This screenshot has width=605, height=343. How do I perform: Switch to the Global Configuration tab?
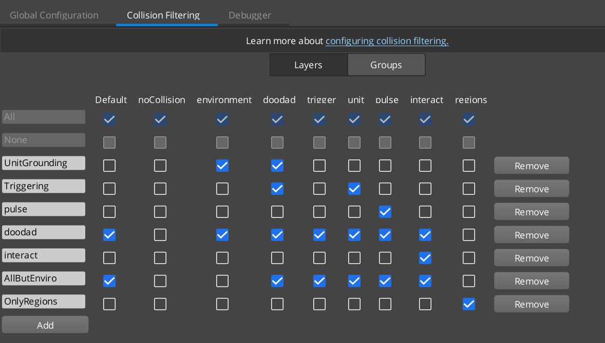point(53,15)
